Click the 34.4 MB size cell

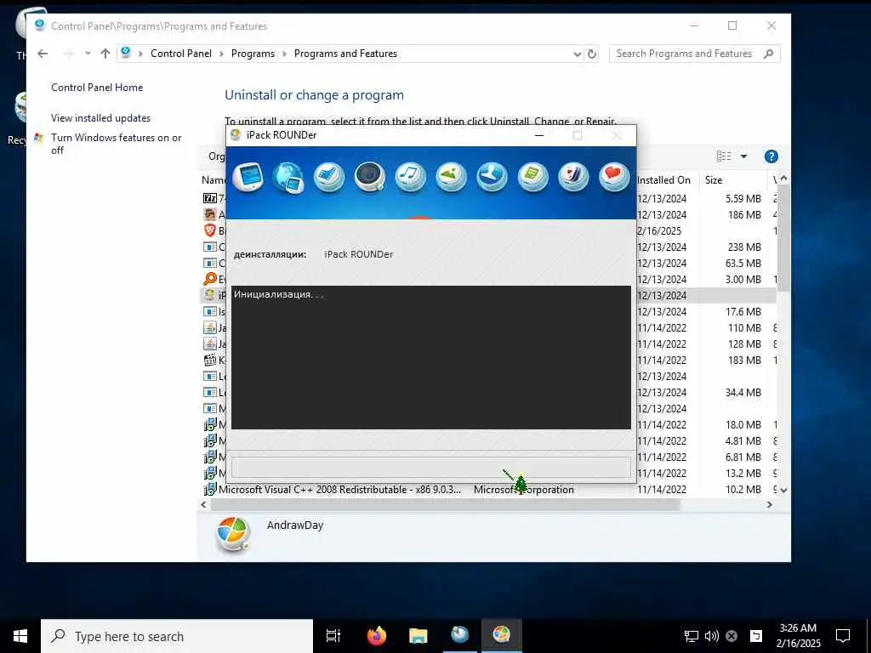743,393
